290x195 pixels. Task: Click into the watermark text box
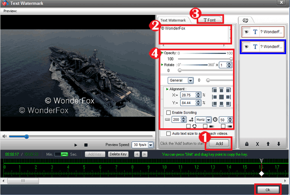(194, 34)
